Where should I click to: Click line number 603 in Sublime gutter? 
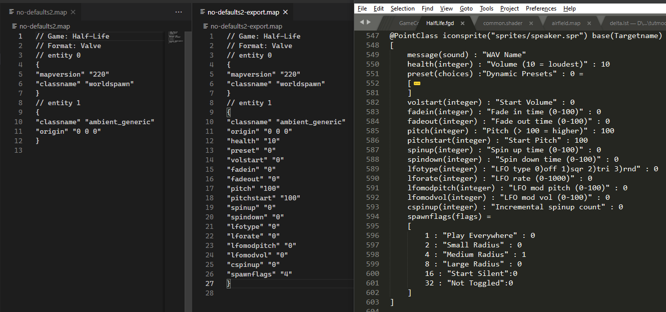click(x=372, y=302)
